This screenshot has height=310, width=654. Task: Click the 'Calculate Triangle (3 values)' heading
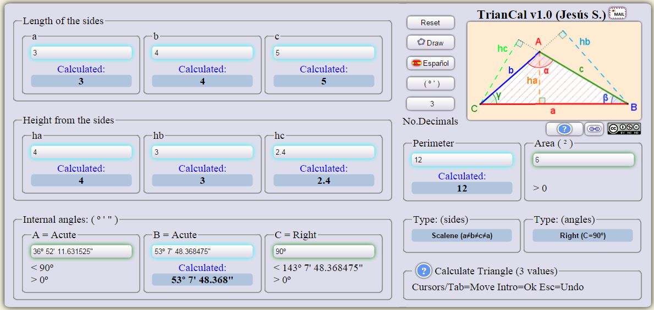[x=496, y=271]
